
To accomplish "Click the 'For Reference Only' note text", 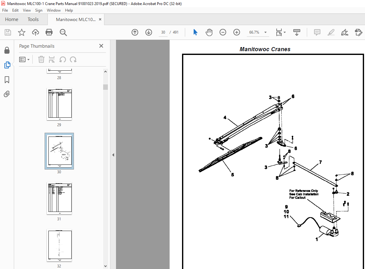I will tap(304, 191).
